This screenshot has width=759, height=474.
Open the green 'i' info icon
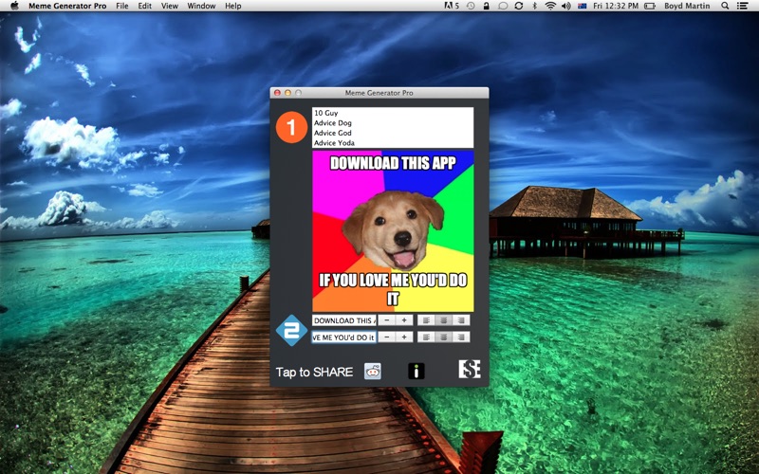click(417, 371)
